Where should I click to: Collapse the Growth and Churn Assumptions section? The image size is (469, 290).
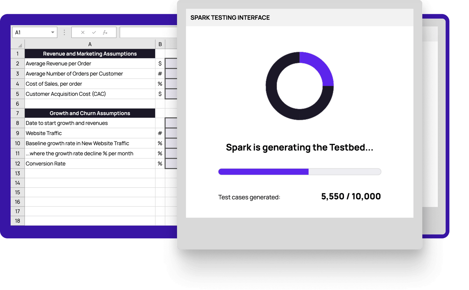(x=90, y=113)
